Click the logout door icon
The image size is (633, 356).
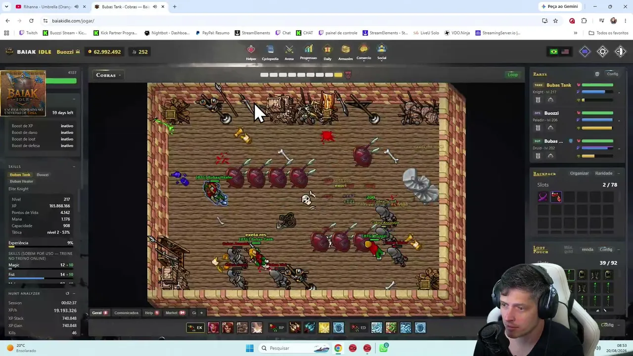pos(620,51)
